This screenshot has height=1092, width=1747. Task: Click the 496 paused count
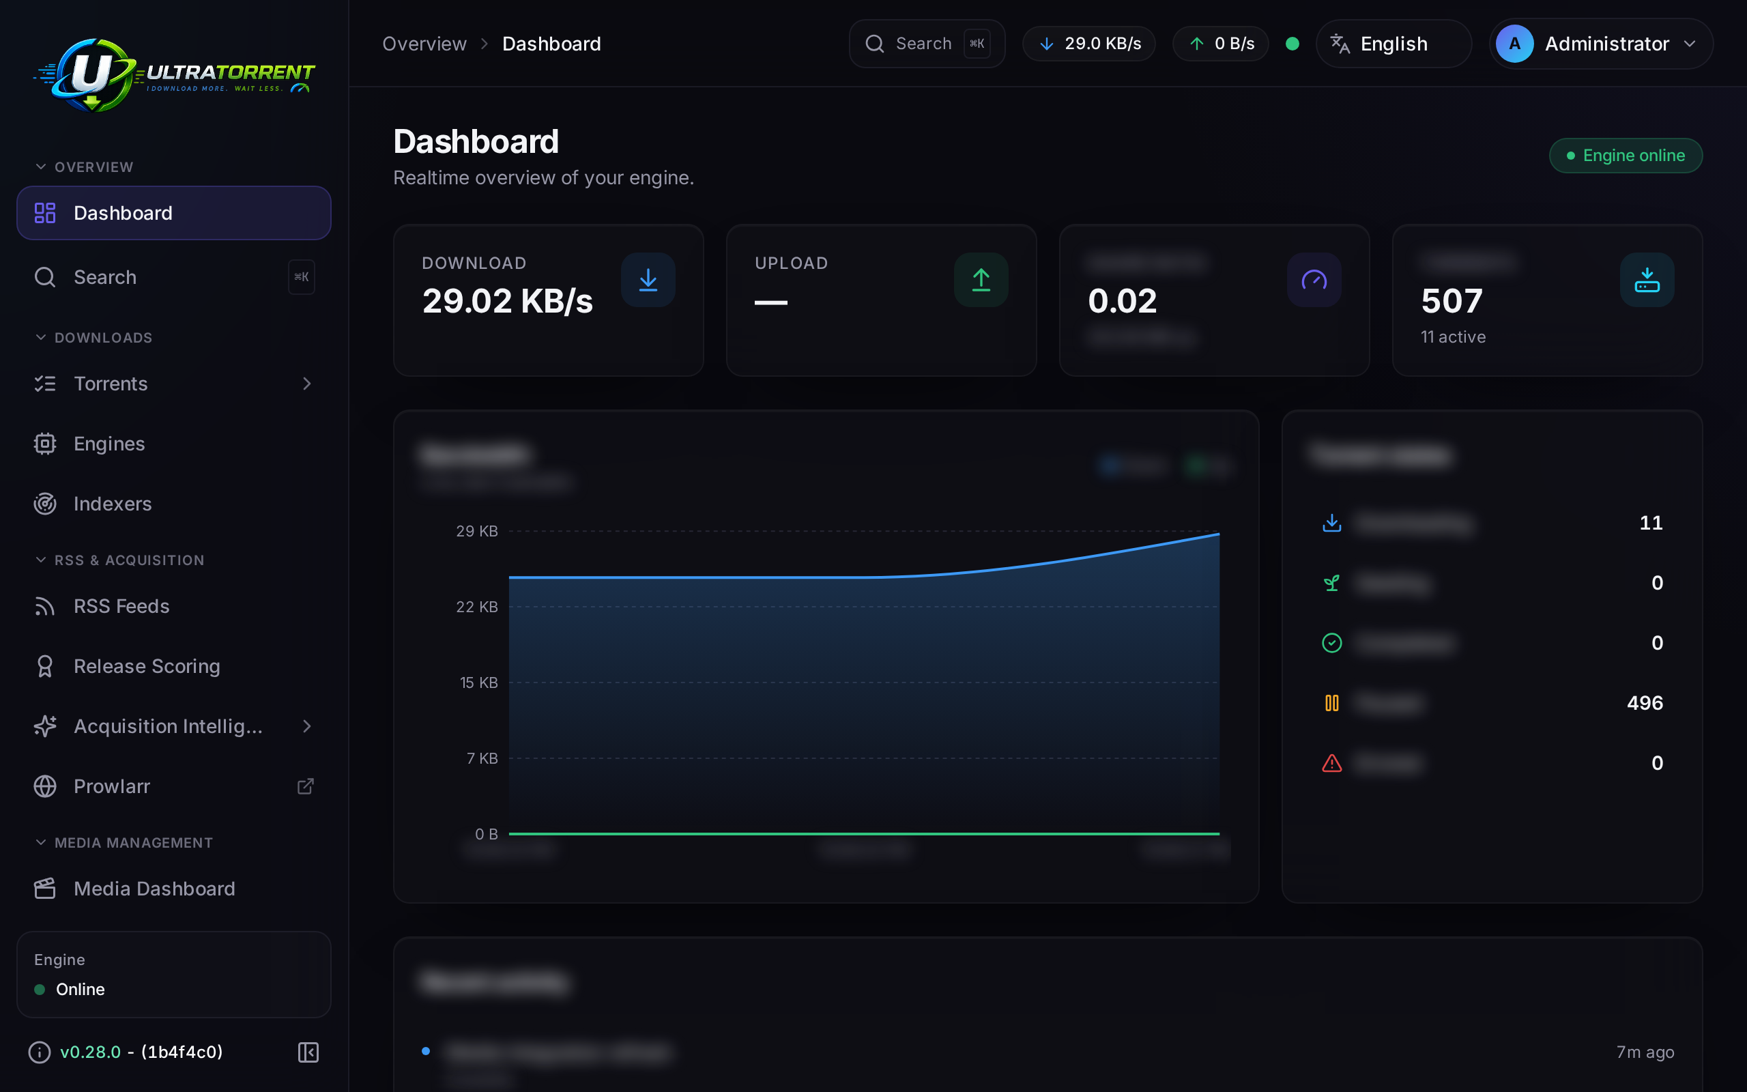(x=1645, y=703)
